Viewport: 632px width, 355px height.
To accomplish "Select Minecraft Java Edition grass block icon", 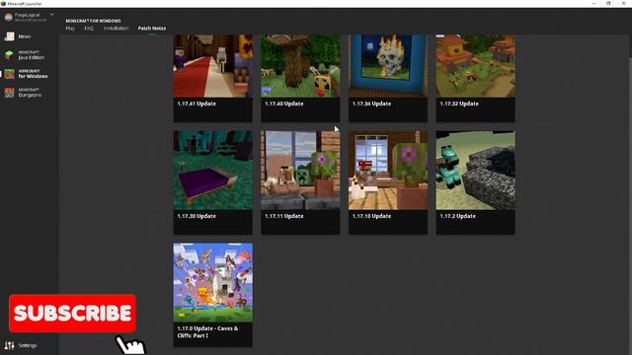I will pos(9,55).
